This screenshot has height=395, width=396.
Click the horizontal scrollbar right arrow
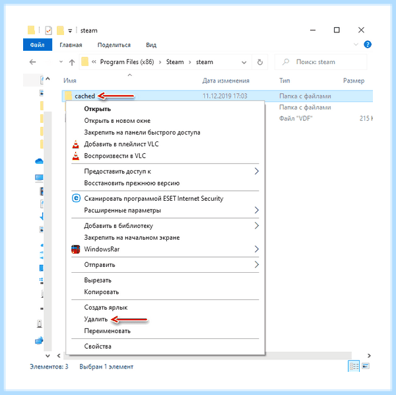coord(369,356)
